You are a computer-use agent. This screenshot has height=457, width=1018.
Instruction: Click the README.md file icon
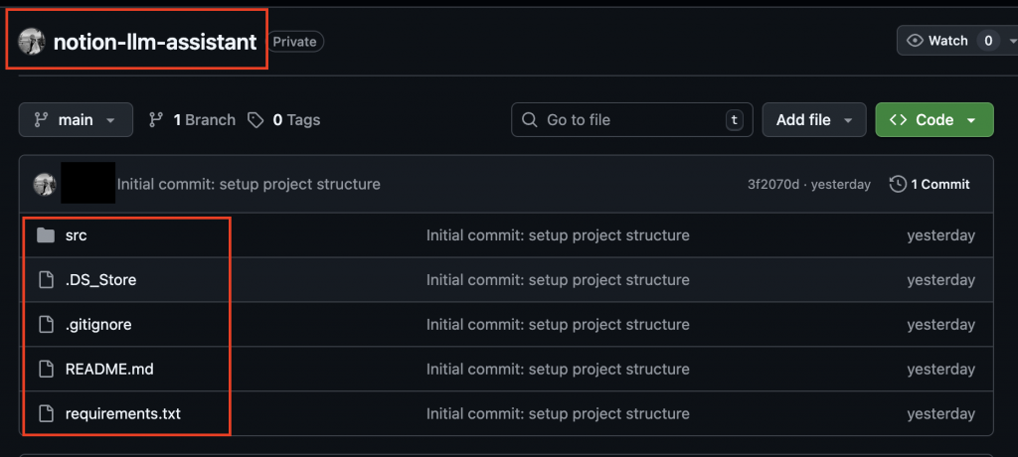pos(45,369)
